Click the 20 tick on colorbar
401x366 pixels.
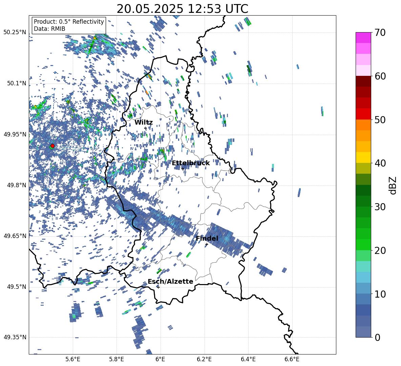(380, 250)
